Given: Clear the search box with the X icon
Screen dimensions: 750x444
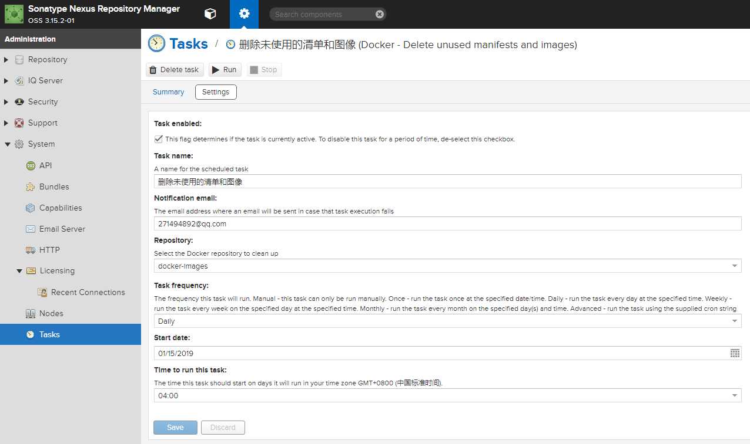Looking at the screenshot, I should coord(380,14).
